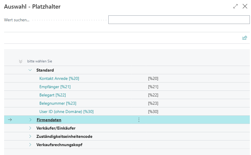The height and width of the screenshot is (155, 251).
Task: Click the [%23] value cell
Action: point(153,104)
